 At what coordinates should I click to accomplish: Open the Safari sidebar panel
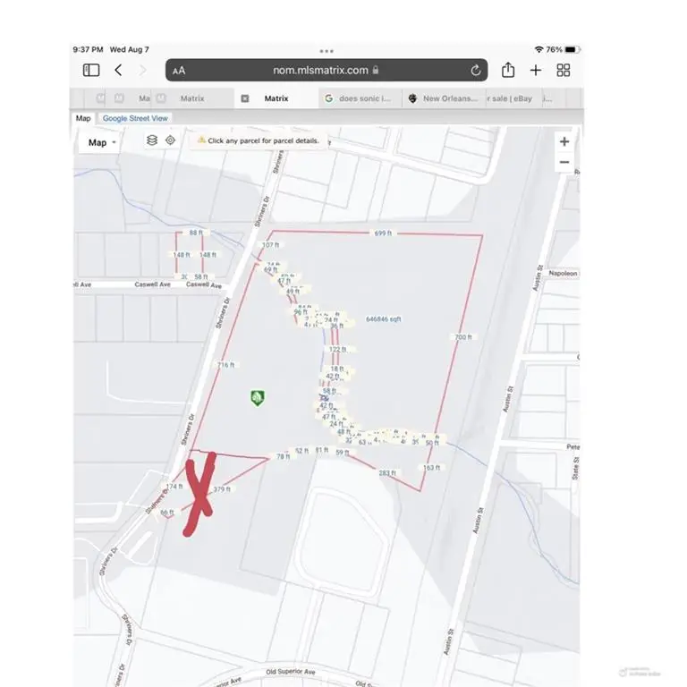[90, 70]
